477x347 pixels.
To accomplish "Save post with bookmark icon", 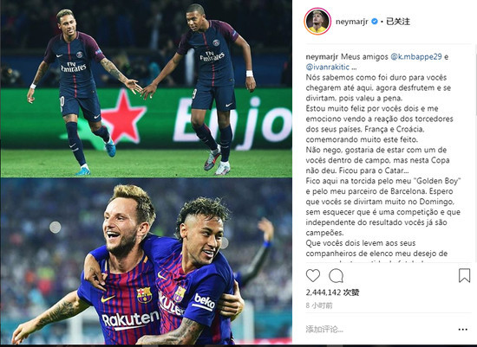I will pos(464,276).
